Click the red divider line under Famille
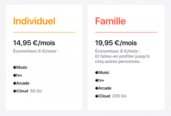This screenshot has width=171, height=116. (x=126, y=32)
